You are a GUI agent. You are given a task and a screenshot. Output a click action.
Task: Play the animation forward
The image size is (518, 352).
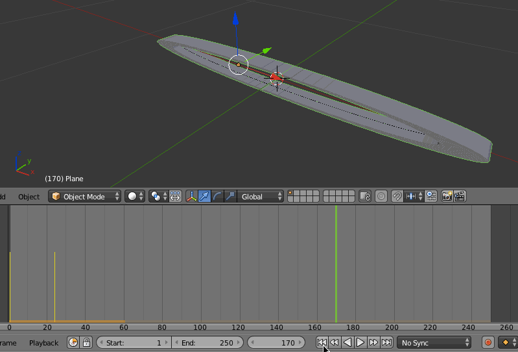(360, 342)
